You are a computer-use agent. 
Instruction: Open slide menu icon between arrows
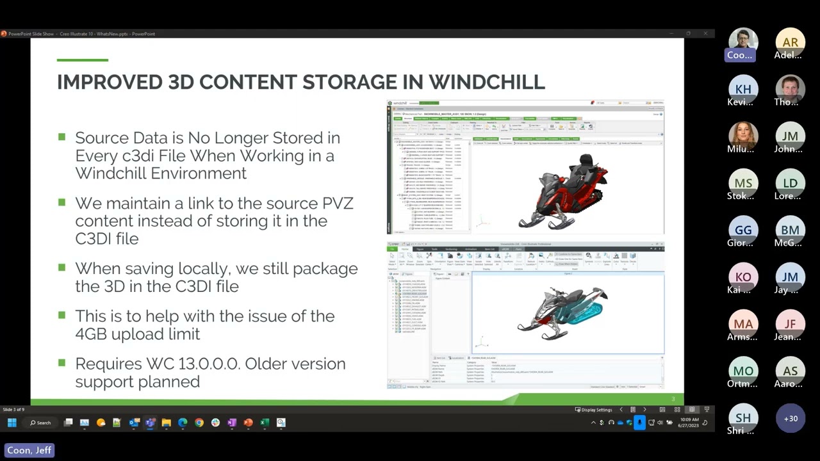(x=632, y=410)
